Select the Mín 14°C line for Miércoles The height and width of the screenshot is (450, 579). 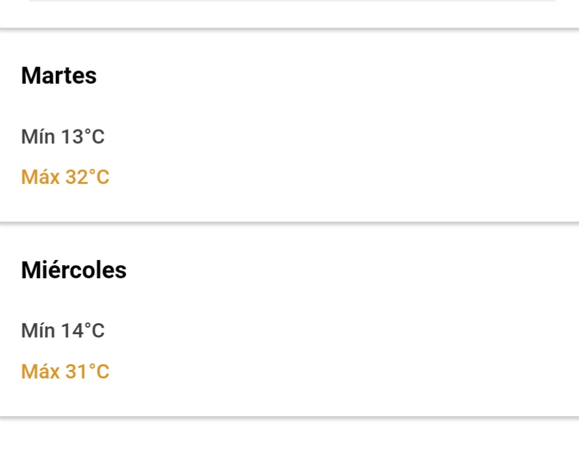click(x=62, y=330)
